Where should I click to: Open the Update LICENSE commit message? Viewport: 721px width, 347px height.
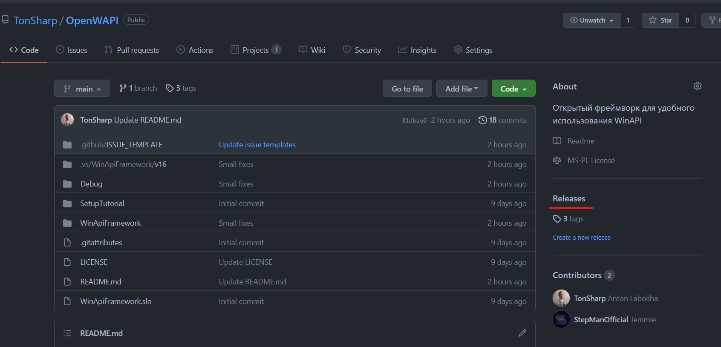pos(245,262)
